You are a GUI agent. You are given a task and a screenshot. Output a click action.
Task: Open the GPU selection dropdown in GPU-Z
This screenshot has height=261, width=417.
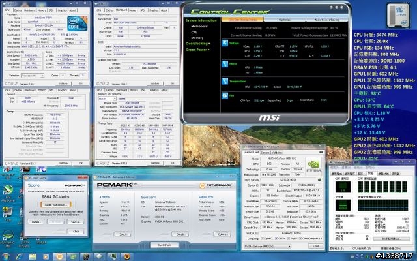pos(267,247)
